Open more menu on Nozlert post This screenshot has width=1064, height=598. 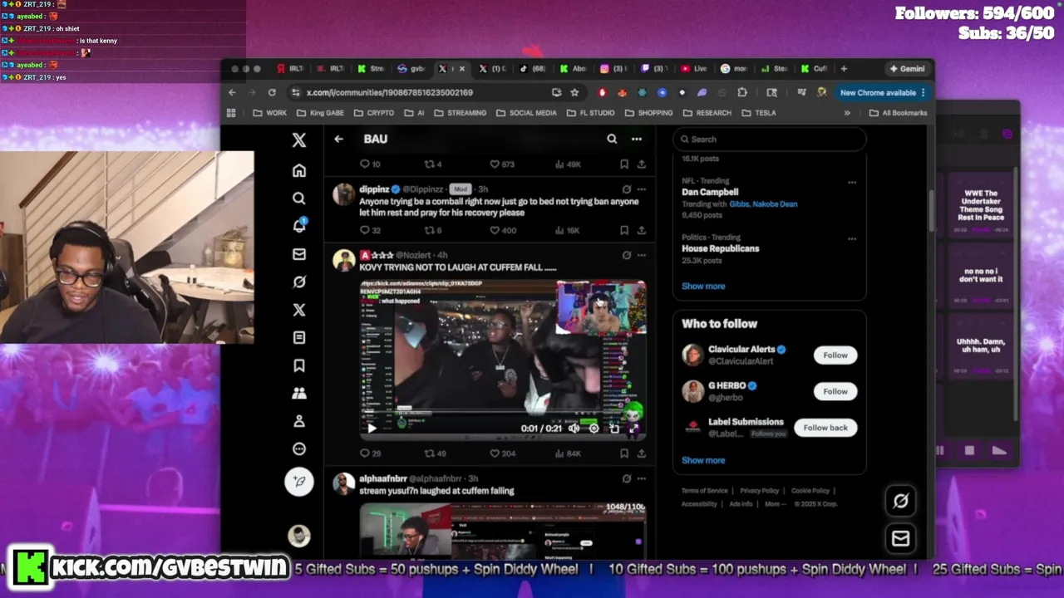click(641, 255)
